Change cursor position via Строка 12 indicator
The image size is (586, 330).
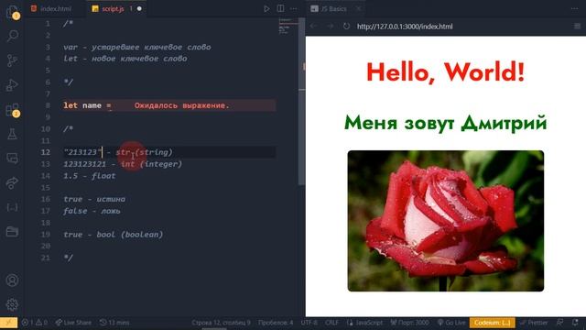[x=221, y=323]
